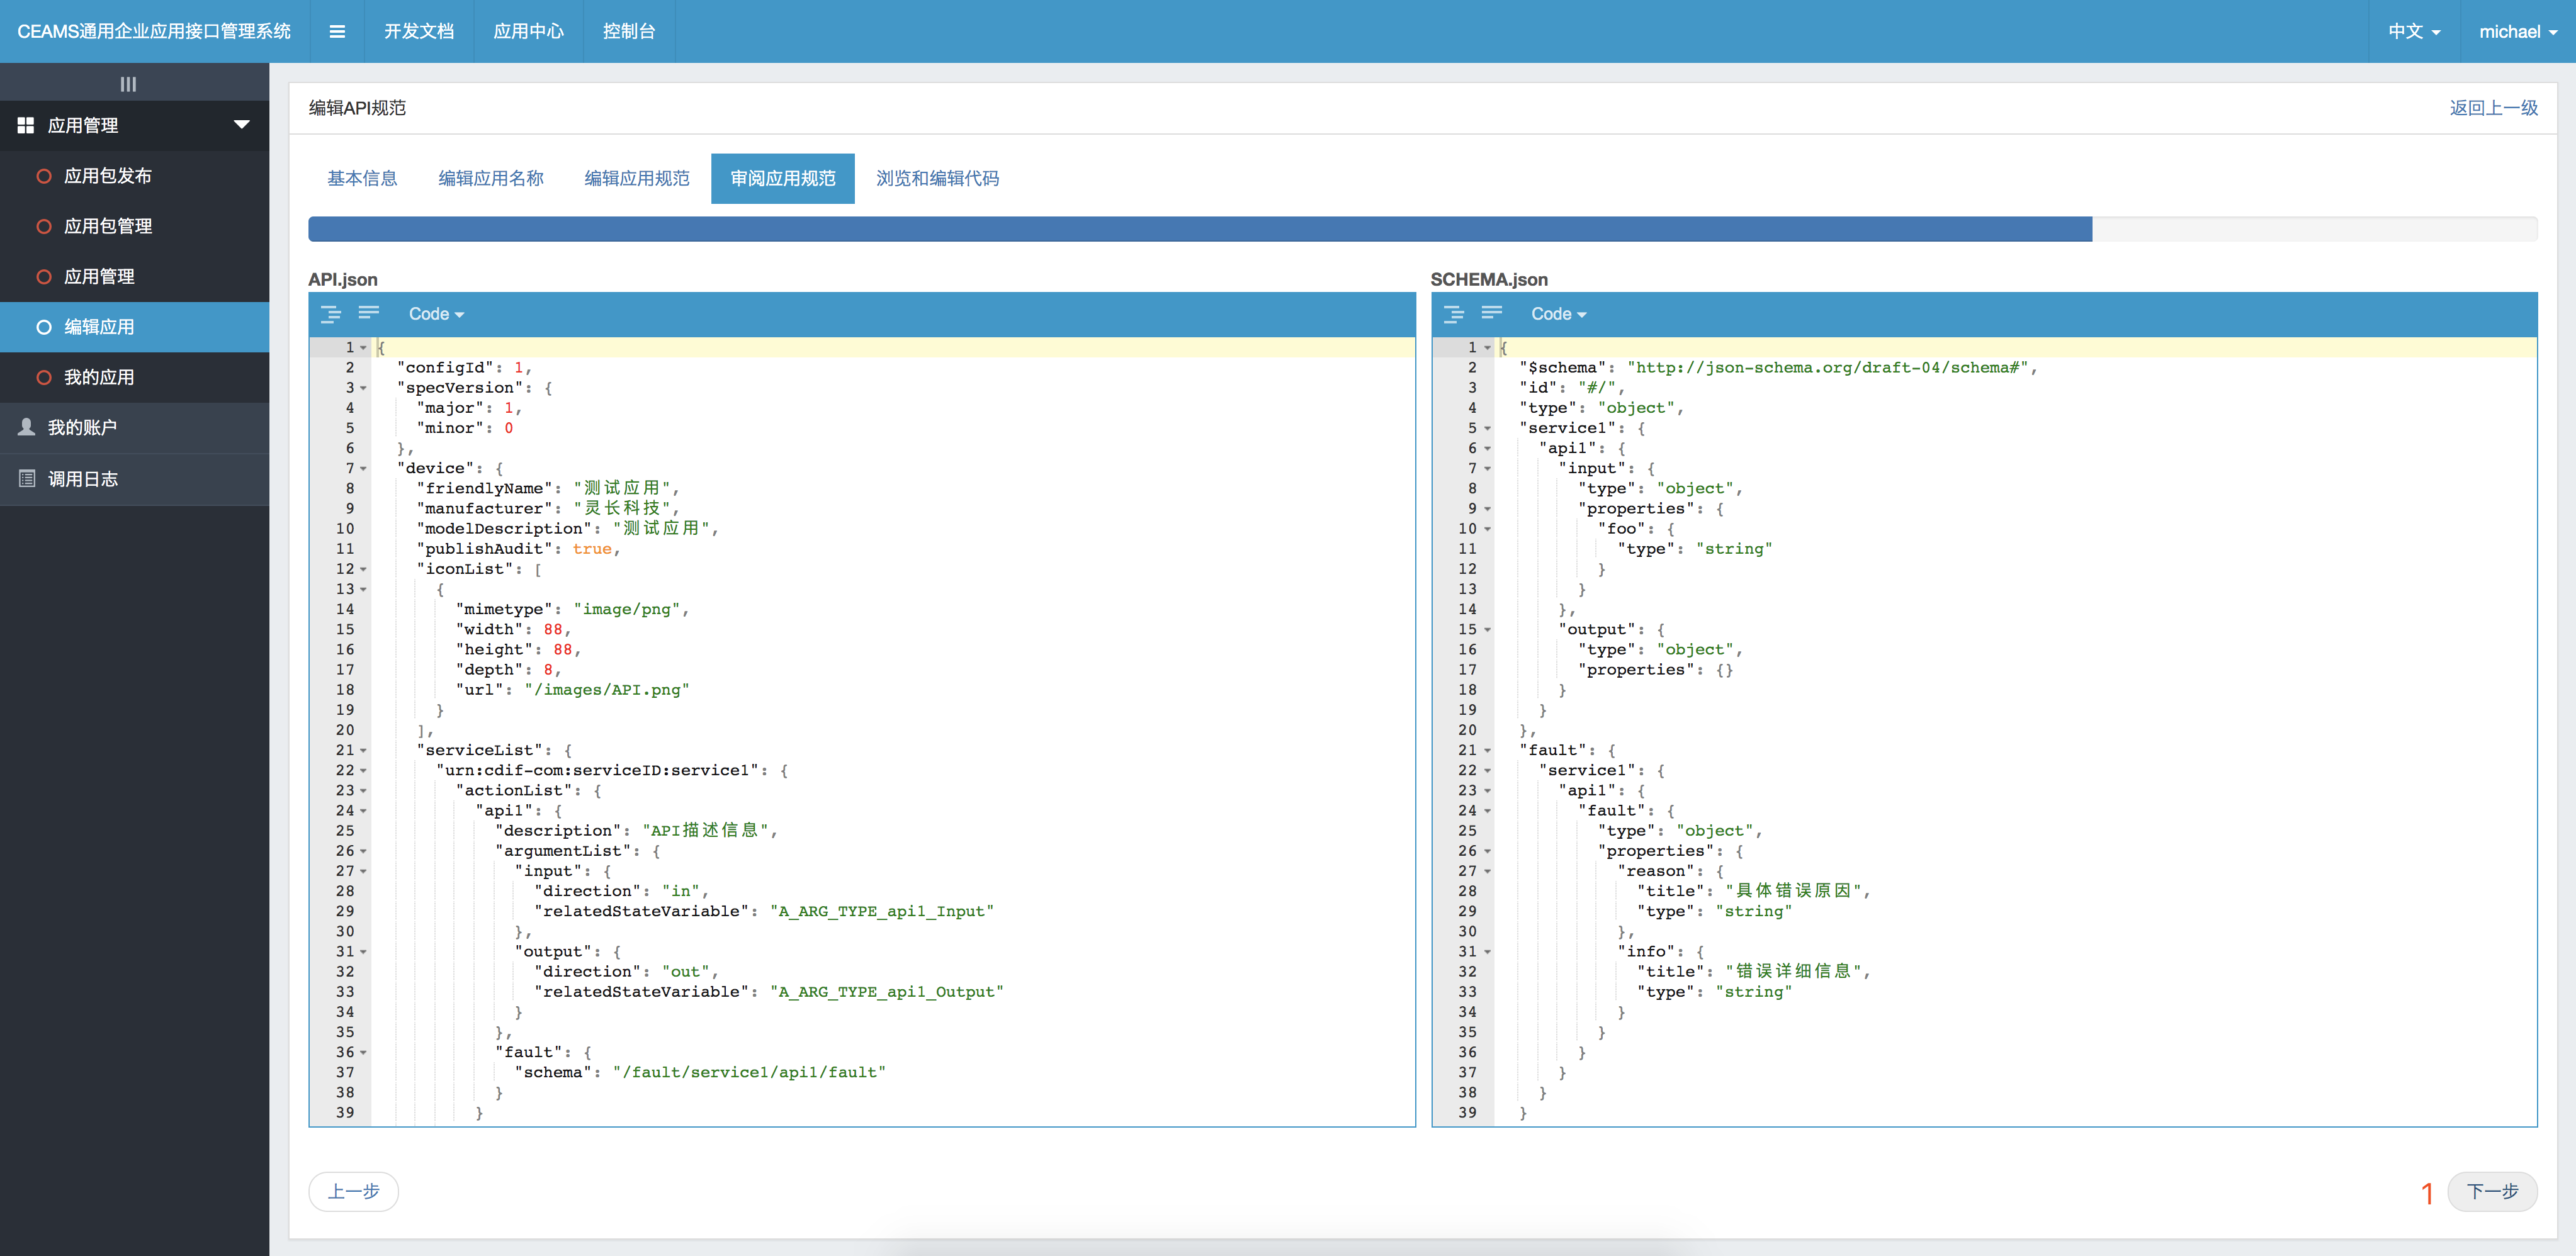Click the 应用管理 grid icon in sidebar
2576x1256 pixels.
pyautogui.click(x=26, y=126)
